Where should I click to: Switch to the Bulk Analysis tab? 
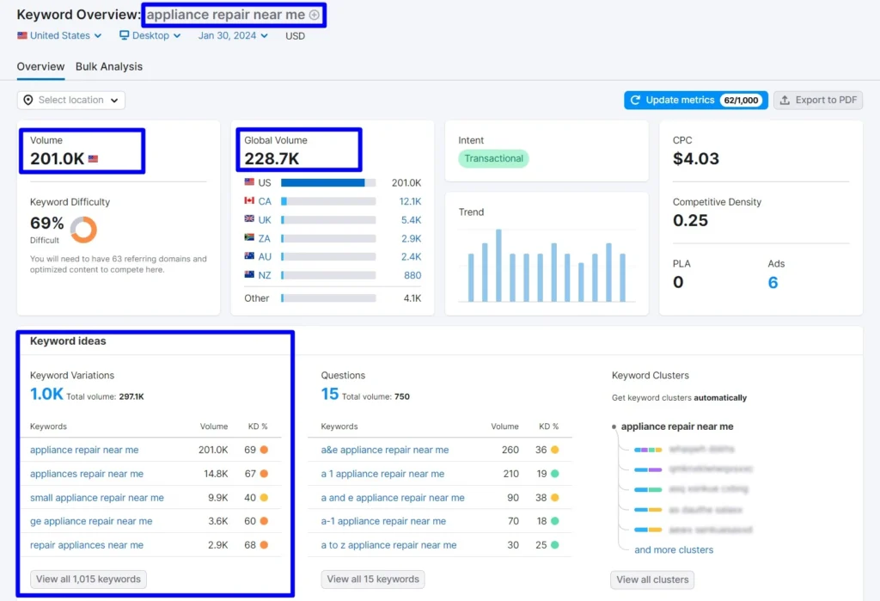click(x=109, y=66)
